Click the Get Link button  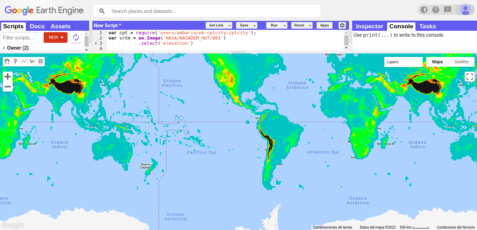216,26
